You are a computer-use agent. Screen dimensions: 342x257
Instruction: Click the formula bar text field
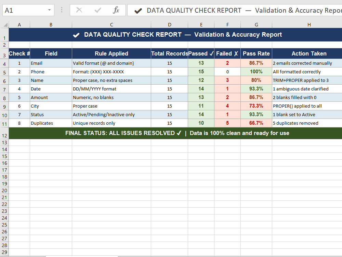[235, 10]
